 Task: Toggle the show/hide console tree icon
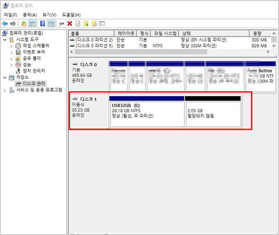coord(32,24)
